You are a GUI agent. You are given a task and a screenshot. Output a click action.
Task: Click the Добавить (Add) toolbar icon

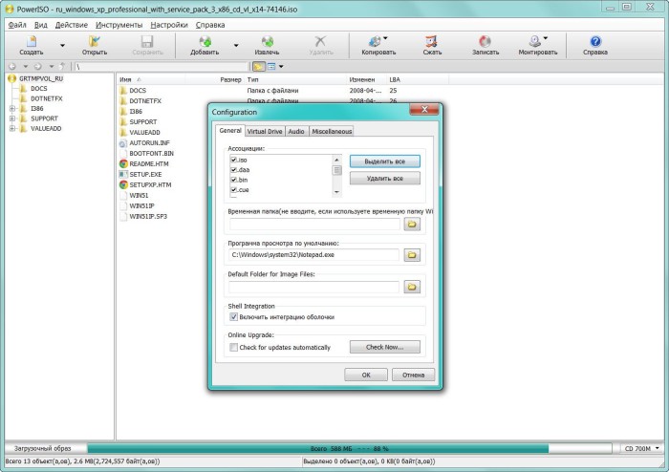[205, 42]
